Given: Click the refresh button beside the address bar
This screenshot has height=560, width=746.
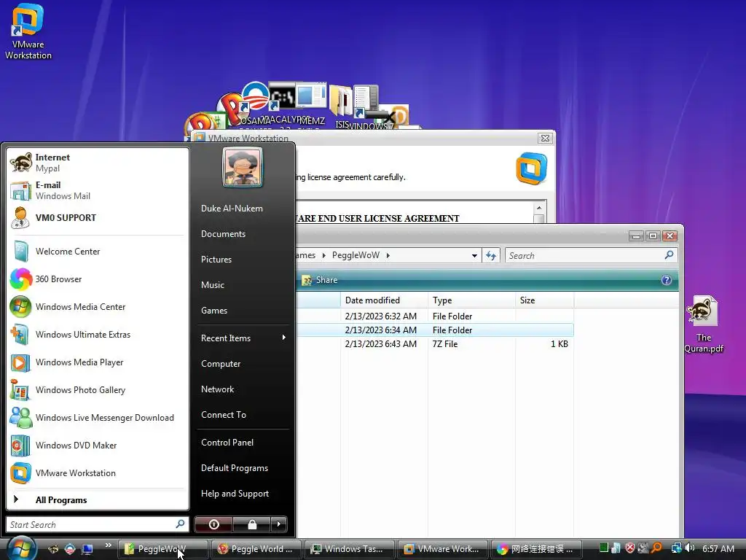Looking at the screenshot, I should [490, 256].
